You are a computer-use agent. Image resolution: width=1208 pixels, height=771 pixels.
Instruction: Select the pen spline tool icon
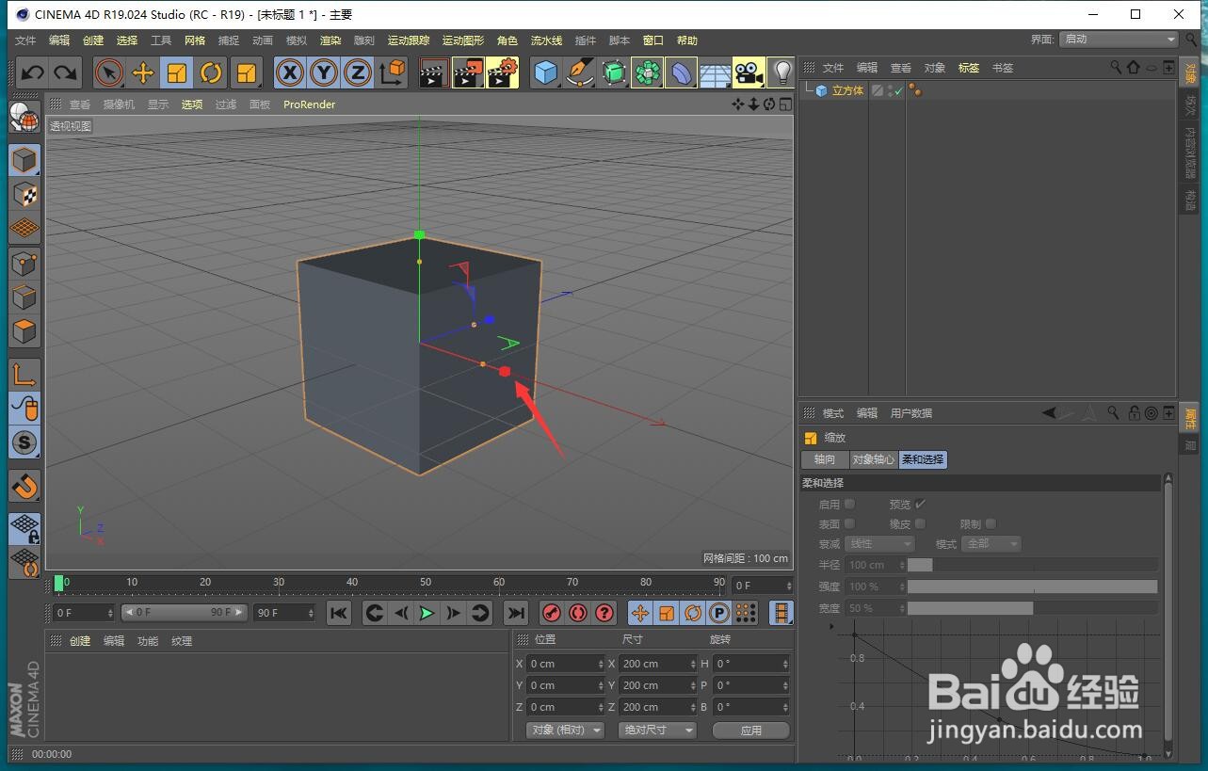[580, 72]
